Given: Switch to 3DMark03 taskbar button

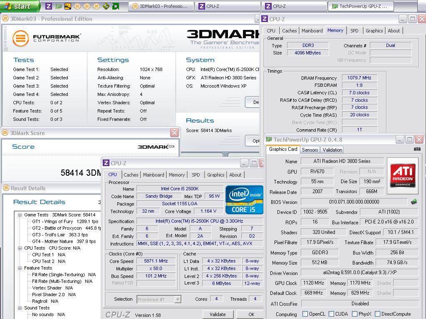Looking at the screenshot, I should click(161, 6).
